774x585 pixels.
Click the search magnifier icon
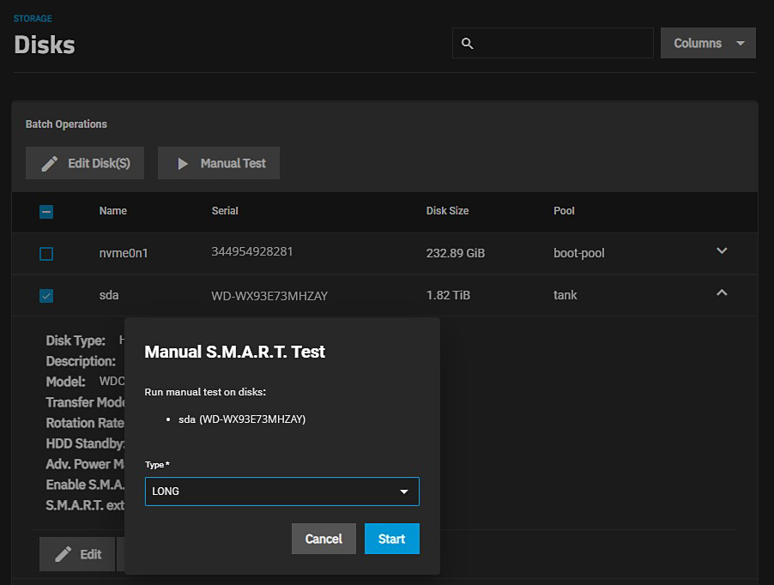point(468,44)
